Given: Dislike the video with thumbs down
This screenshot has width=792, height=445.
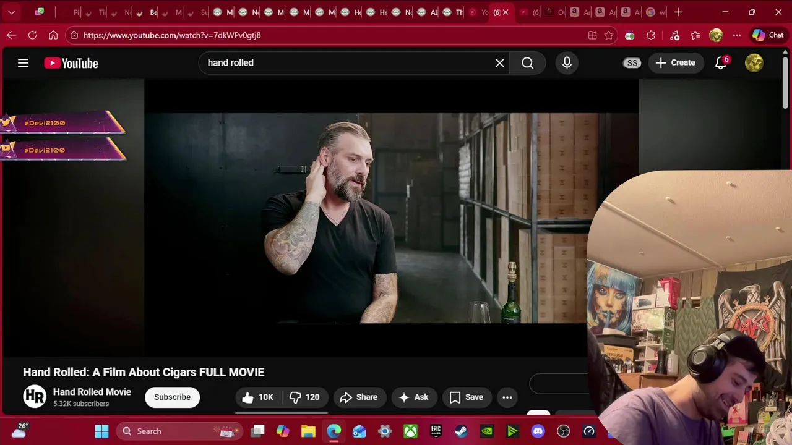Looking at the screenshot, I should [x=306, y=397].
